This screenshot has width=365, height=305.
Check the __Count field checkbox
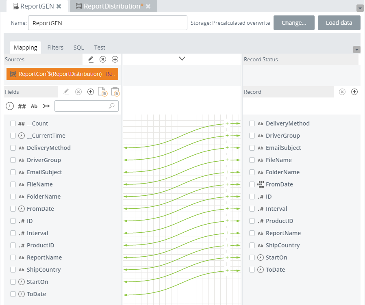click(13, 123)
